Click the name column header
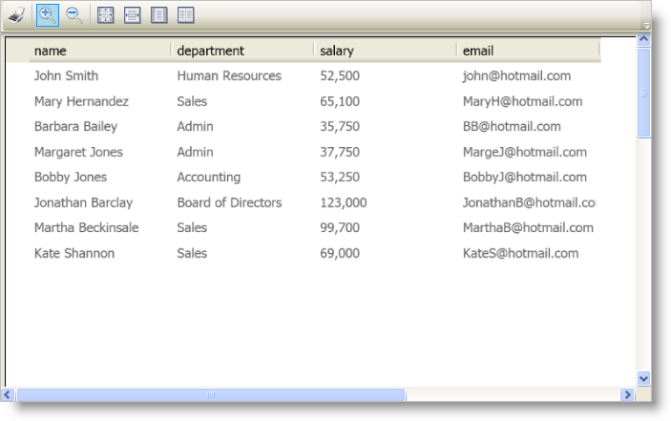671x421 pixels. [x=100, y=51]
